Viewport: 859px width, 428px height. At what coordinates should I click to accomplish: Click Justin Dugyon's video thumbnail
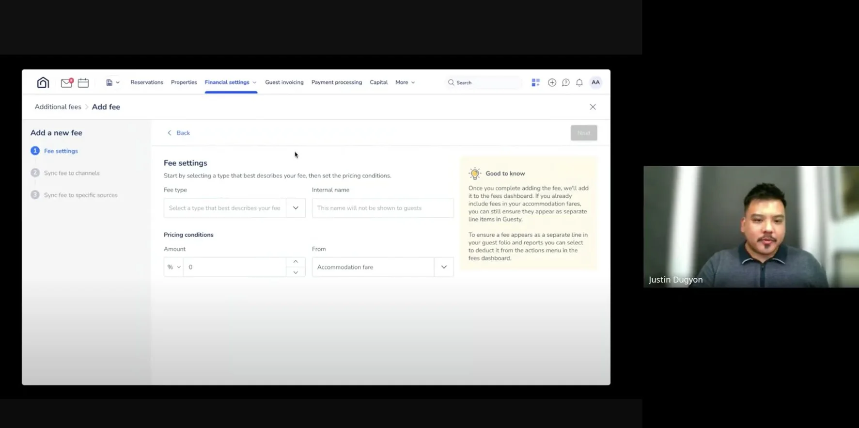tap(751, 227)
